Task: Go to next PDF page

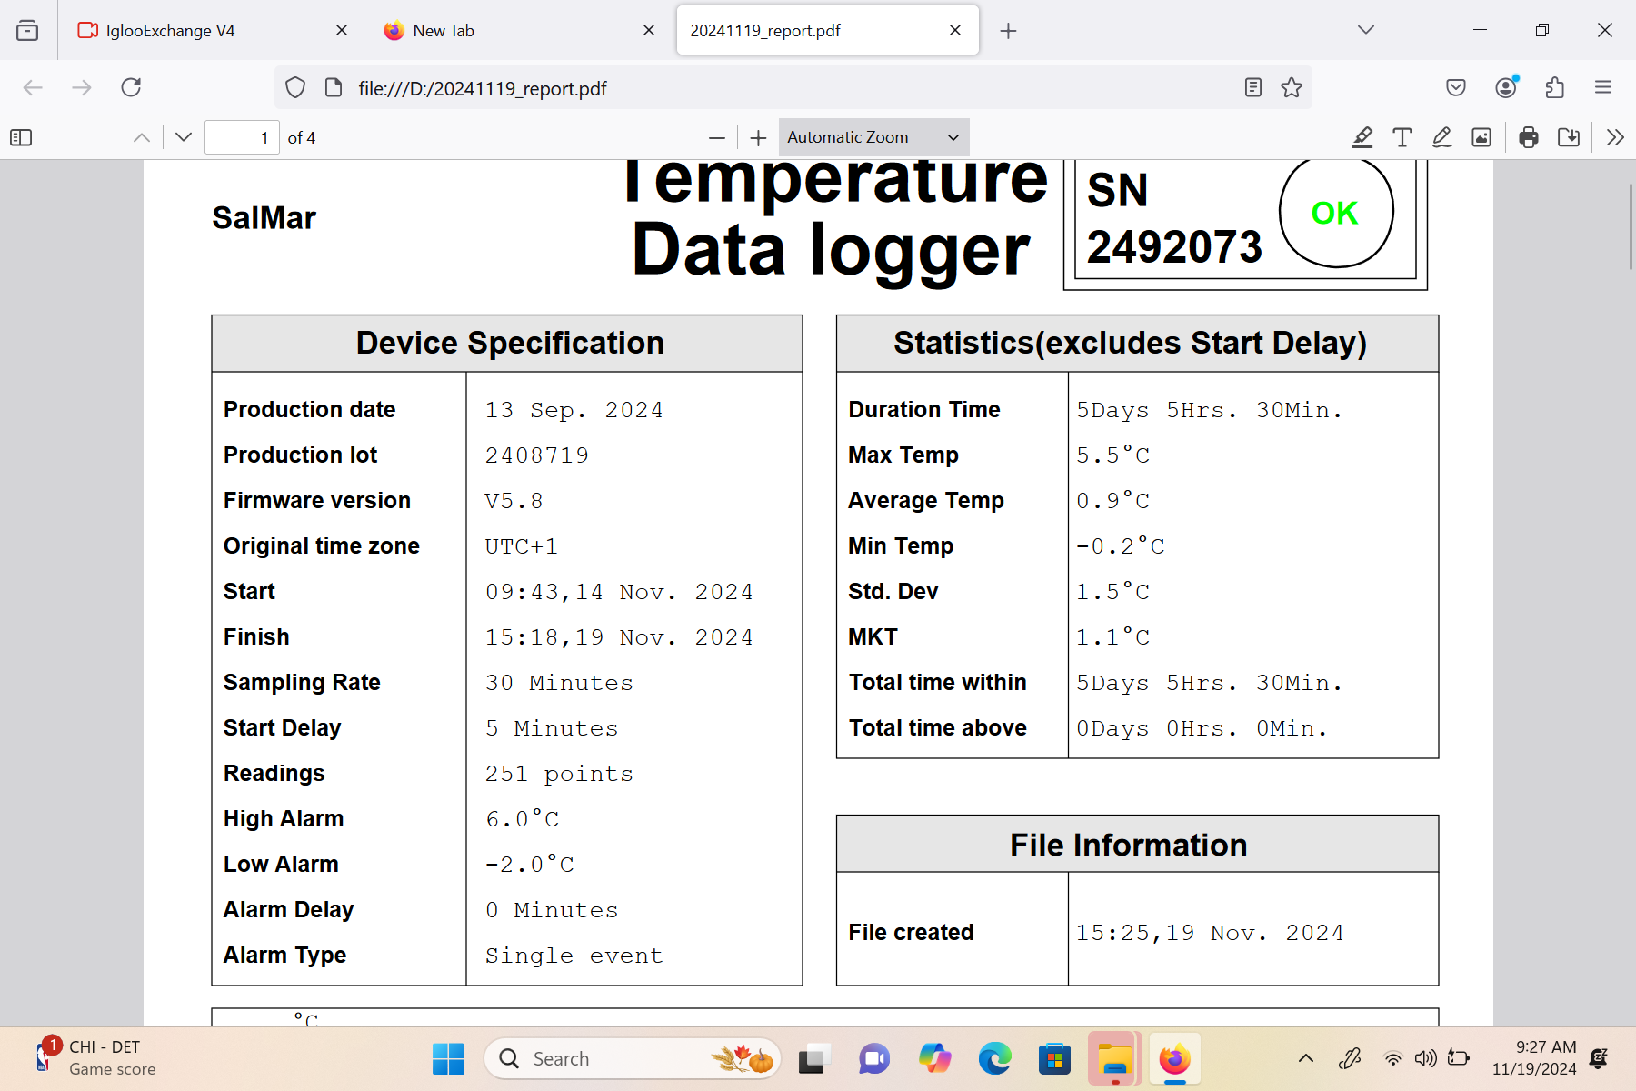Action: 184,137
